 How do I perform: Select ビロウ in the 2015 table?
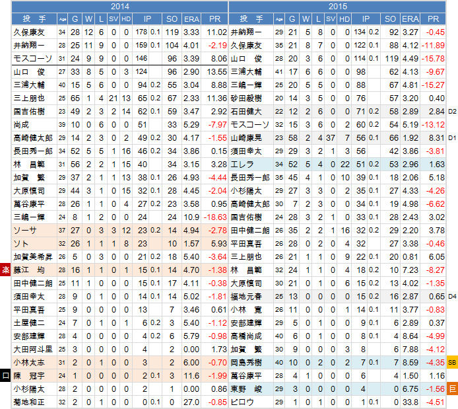(242, 402)
